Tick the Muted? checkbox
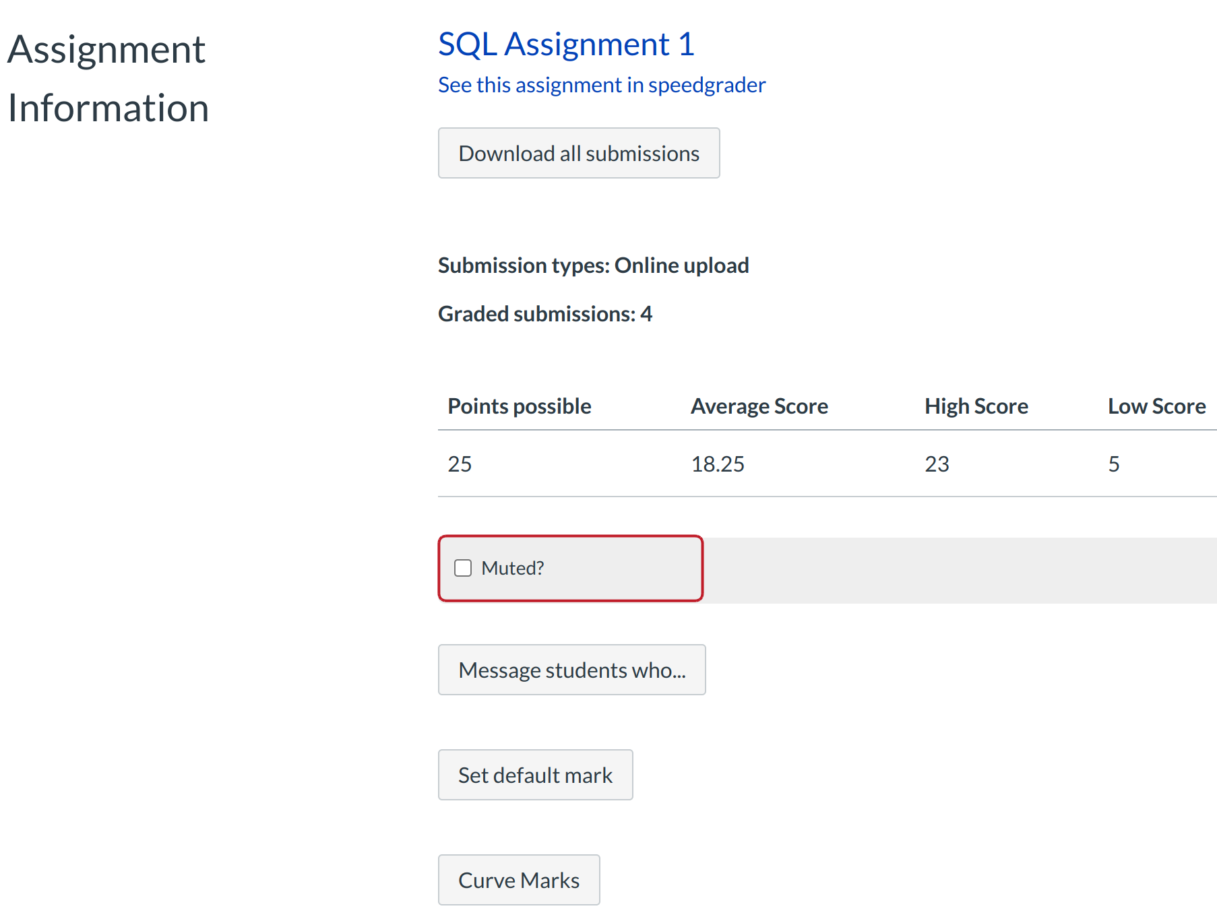1217x923 pixels. pyautogui.click(x=463, y=568)
